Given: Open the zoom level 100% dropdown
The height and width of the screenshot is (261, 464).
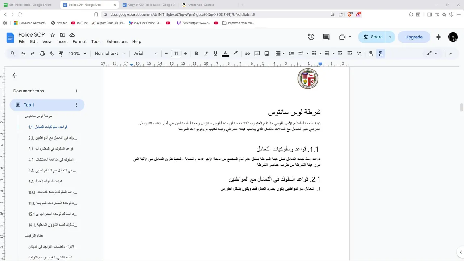Looking at the screenshot, I should tap(78, 53).
